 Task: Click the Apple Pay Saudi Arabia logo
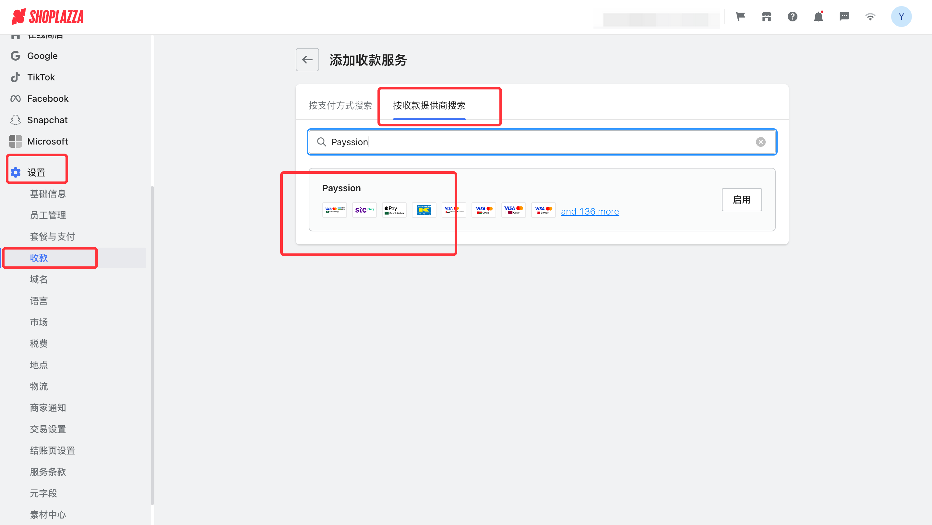click(394, 210)
